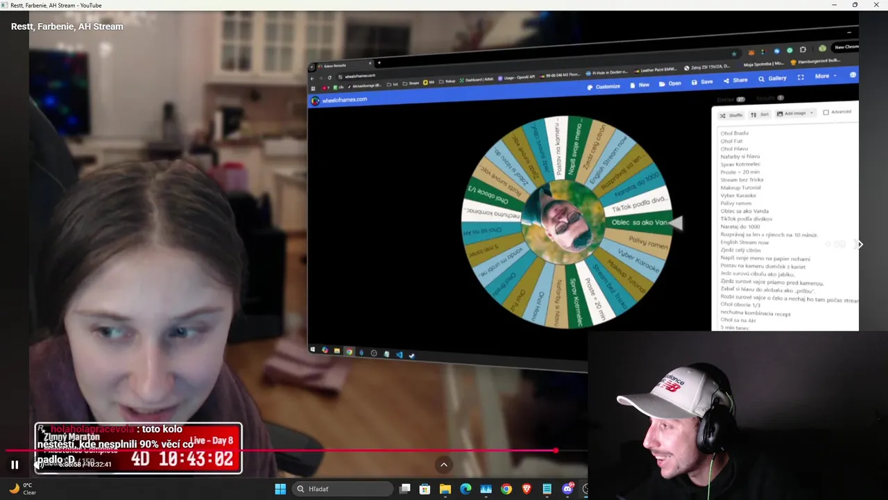Open Discord from the taskbar
This screenshot has width=888, height=500.
pos(567,489)
